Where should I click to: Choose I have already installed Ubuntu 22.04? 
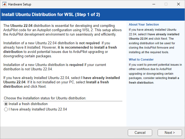click(6, 109)
